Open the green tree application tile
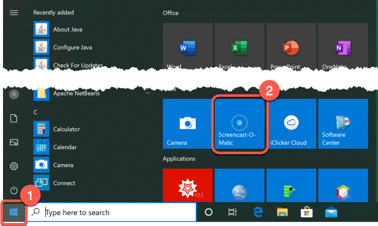 click(x=291, y=186)
